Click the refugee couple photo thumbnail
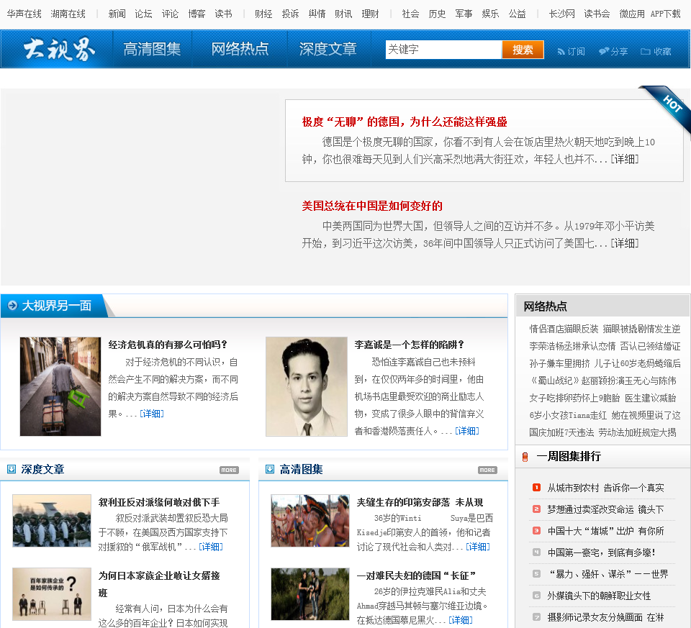Image resolution: width=691 pixels, height=628 pixels. (x=310, y=594)
